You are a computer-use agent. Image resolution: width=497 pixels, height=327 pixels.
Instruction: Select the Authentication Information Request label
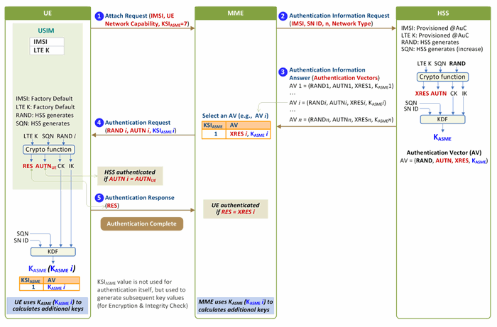coord(339,16)
